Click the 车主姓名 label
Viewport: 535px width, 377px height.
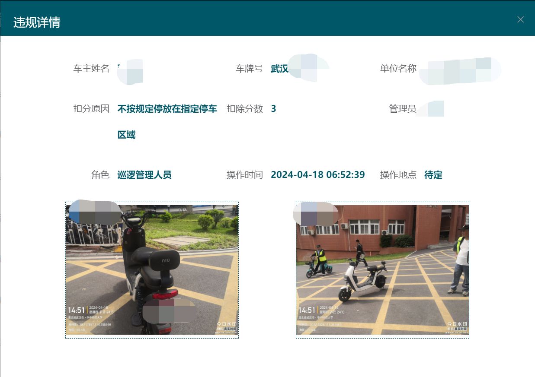tap(91, 69)
